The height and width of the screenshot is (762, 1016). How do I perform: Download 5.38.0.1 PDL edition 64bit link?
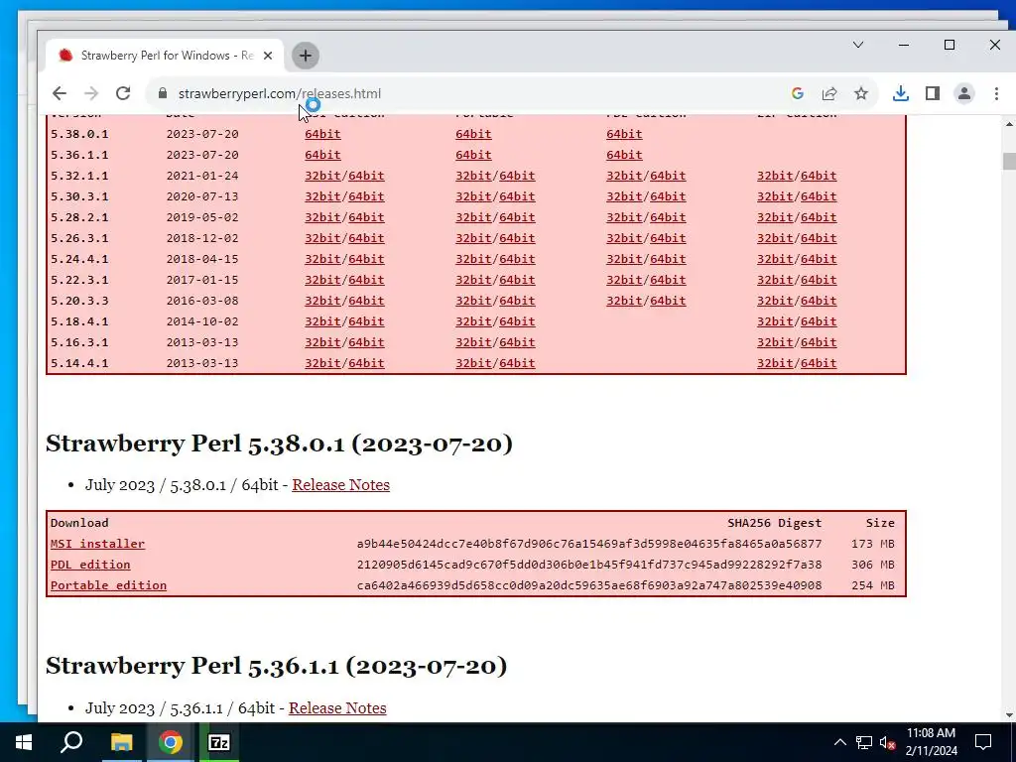pyautogui.click(x=624, y=134)
